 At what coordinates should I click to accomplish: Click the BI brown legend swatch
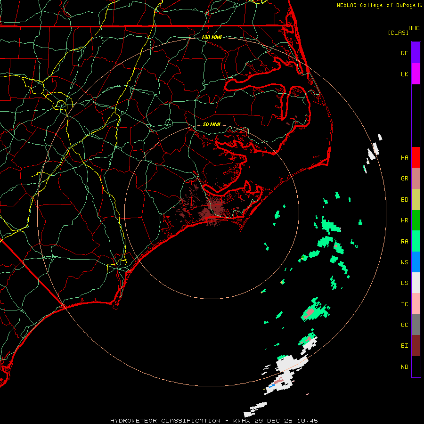(416, 346)
